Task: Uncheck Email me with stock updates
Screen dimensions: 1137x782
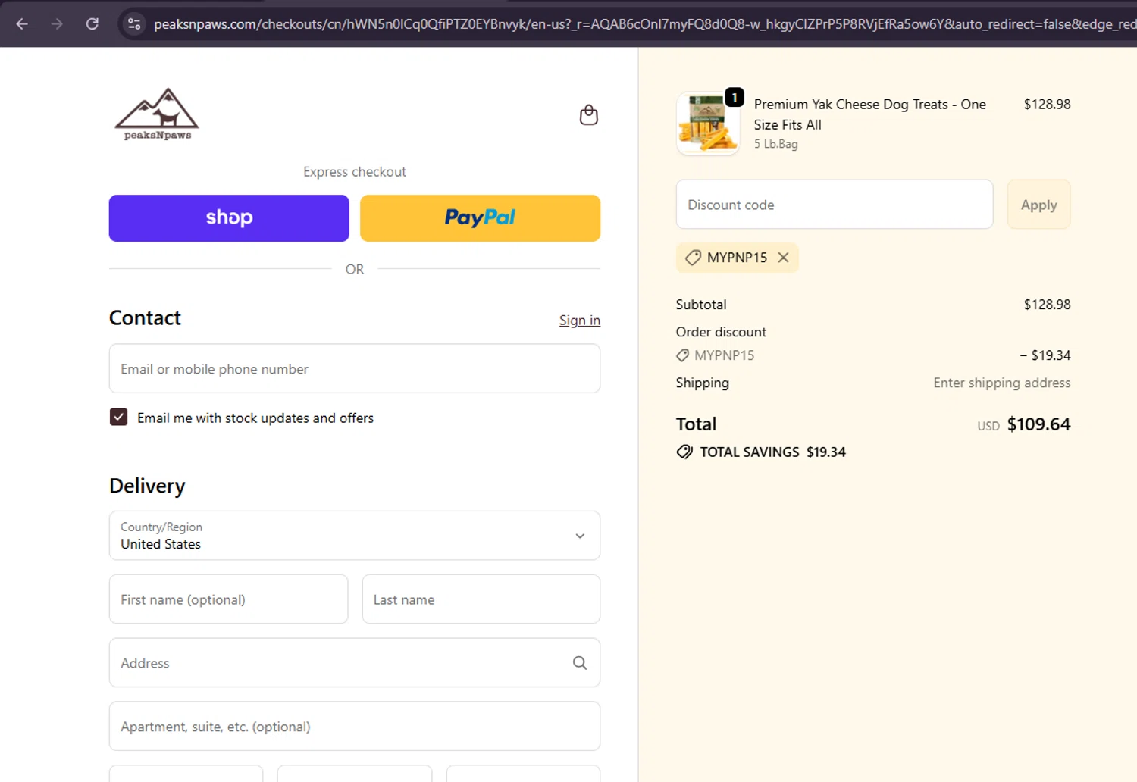Action: click(119, 417)
